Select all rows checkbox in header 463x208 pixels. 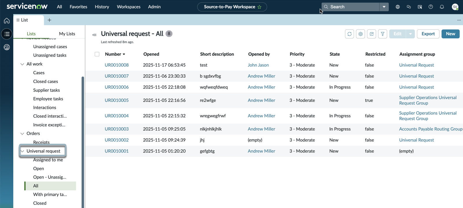click(x=97, y=54)
